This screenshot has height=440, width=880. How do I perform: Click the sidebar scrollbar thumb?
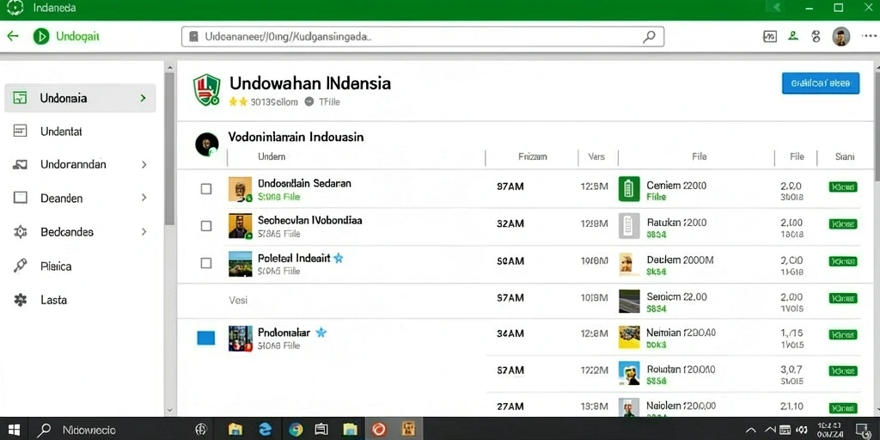click(x=169, y=149)
